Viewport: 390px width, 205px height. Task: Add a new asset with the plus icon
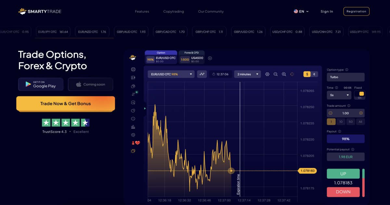pyautogui.click(x=210, y=58)
